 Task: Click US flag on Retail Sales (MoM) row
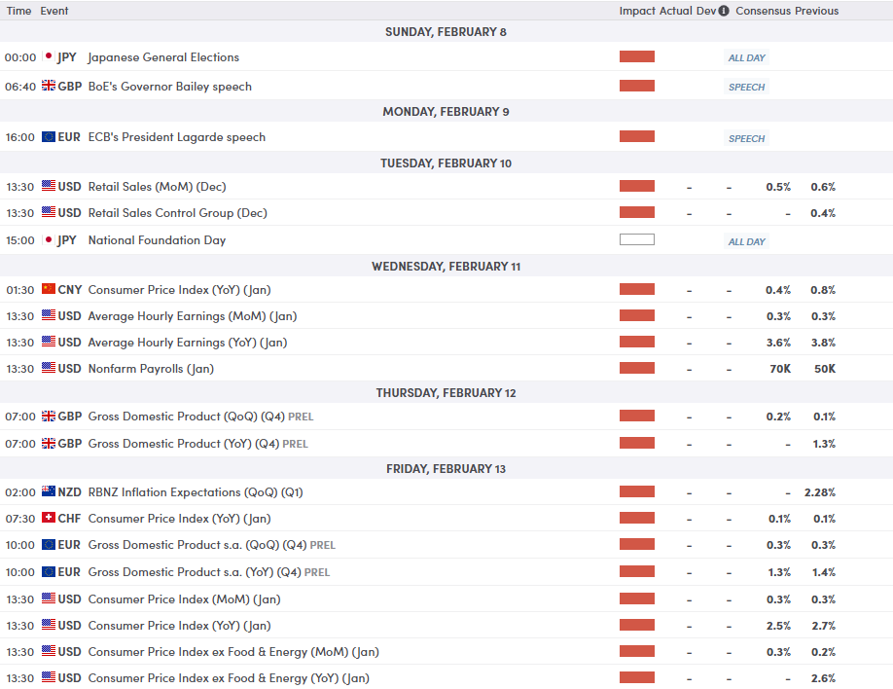click(x=49, y=186)
